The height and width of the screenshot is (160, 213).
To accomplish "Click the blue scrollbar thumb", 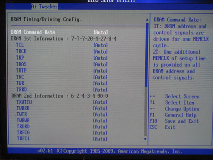I will coord(147,55).
